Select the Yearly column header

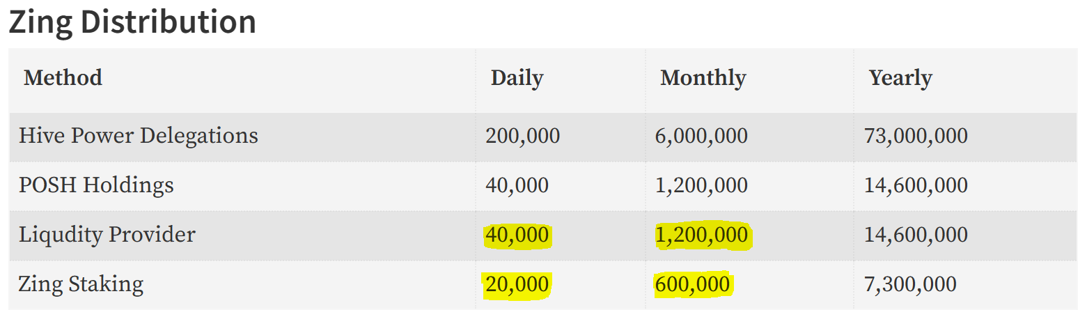(900, 78)
